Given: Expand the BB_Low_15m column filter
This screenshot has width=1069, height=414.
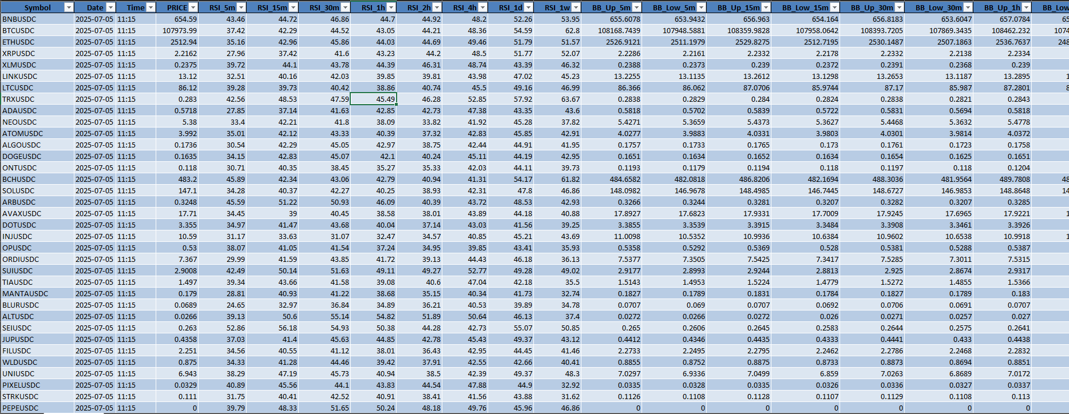Looking at the screenshot, I should (x=834, y=7).
